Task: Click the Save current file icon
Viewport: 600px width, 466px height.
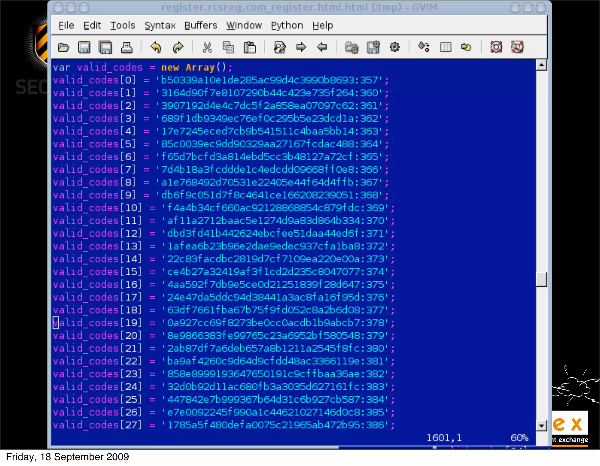Action: (84, 47)
